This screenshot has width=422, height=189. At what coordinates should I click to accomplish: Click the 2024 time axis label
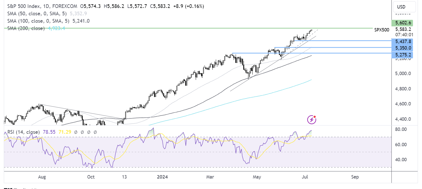coord(163,177)
